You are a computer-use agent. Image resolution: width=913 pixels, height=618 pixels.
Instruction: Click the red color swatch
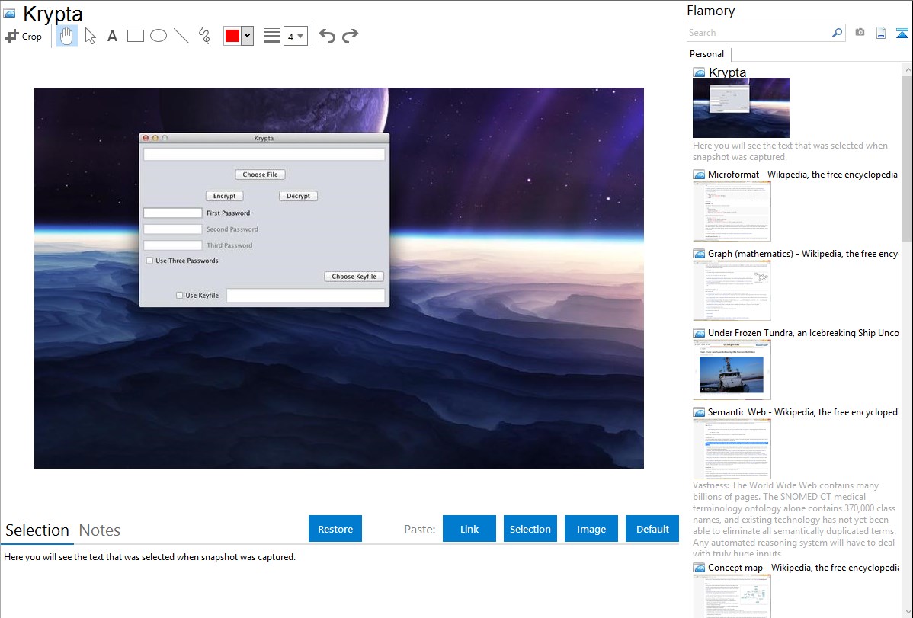click(232, 36)
